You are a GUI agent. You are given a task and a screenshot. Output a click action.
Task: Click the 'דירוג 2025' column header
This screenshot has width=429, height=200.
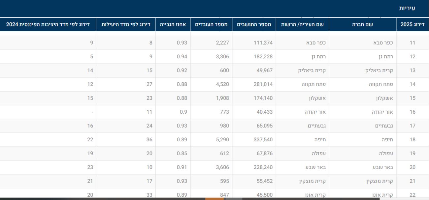tap(412, 24)
